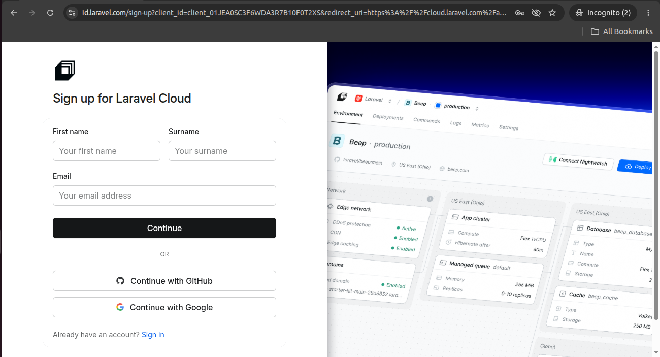The height and width of the screenshot is (357, 660).
Task: Click the Edge network card title
Action: (x=354, y=208)
